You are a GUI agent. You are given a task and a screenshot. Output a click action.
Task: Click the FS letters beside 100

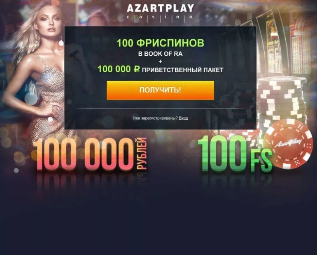pyautogui.click(x=261, y=161)
